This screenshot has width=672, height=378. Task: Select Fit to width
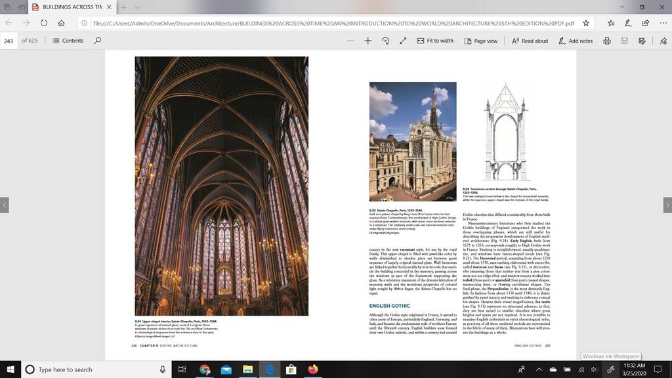435,41
